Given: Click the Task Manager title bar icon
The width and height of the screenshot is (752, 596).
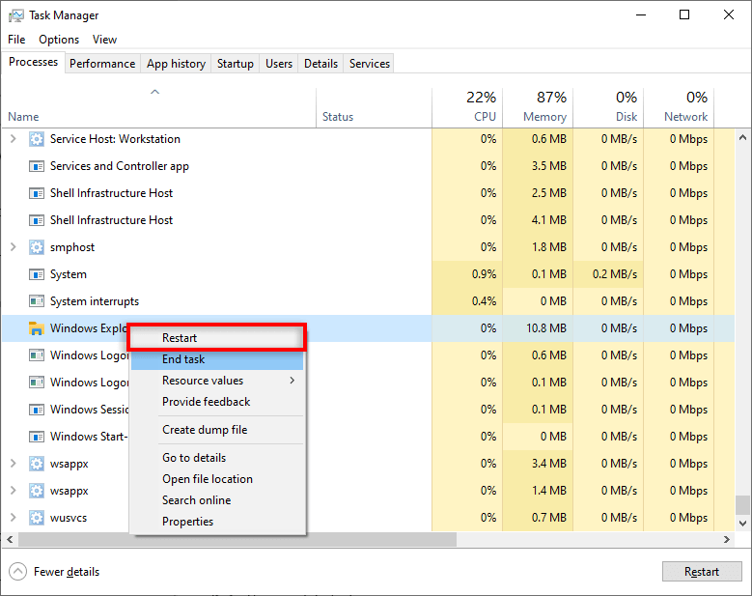Looking at the screenshot, I should point(15,15).
